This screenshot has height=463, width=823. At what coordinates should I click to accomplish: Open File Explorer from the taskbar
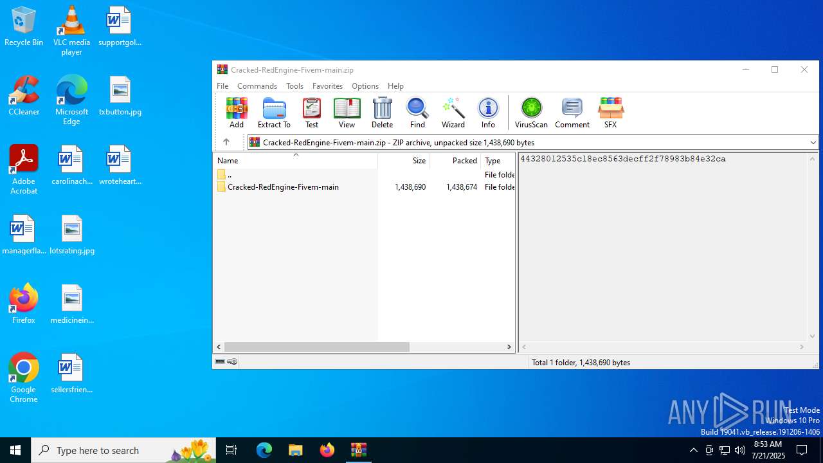click(295, 450)
